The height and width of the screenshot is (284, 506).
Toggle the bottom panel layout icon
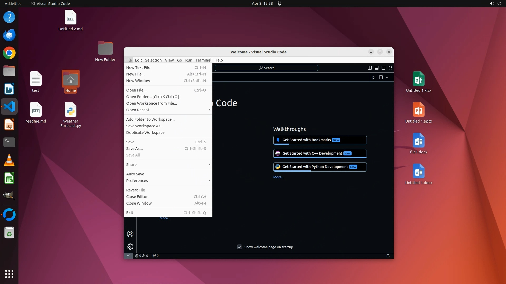tap(377, 68)
